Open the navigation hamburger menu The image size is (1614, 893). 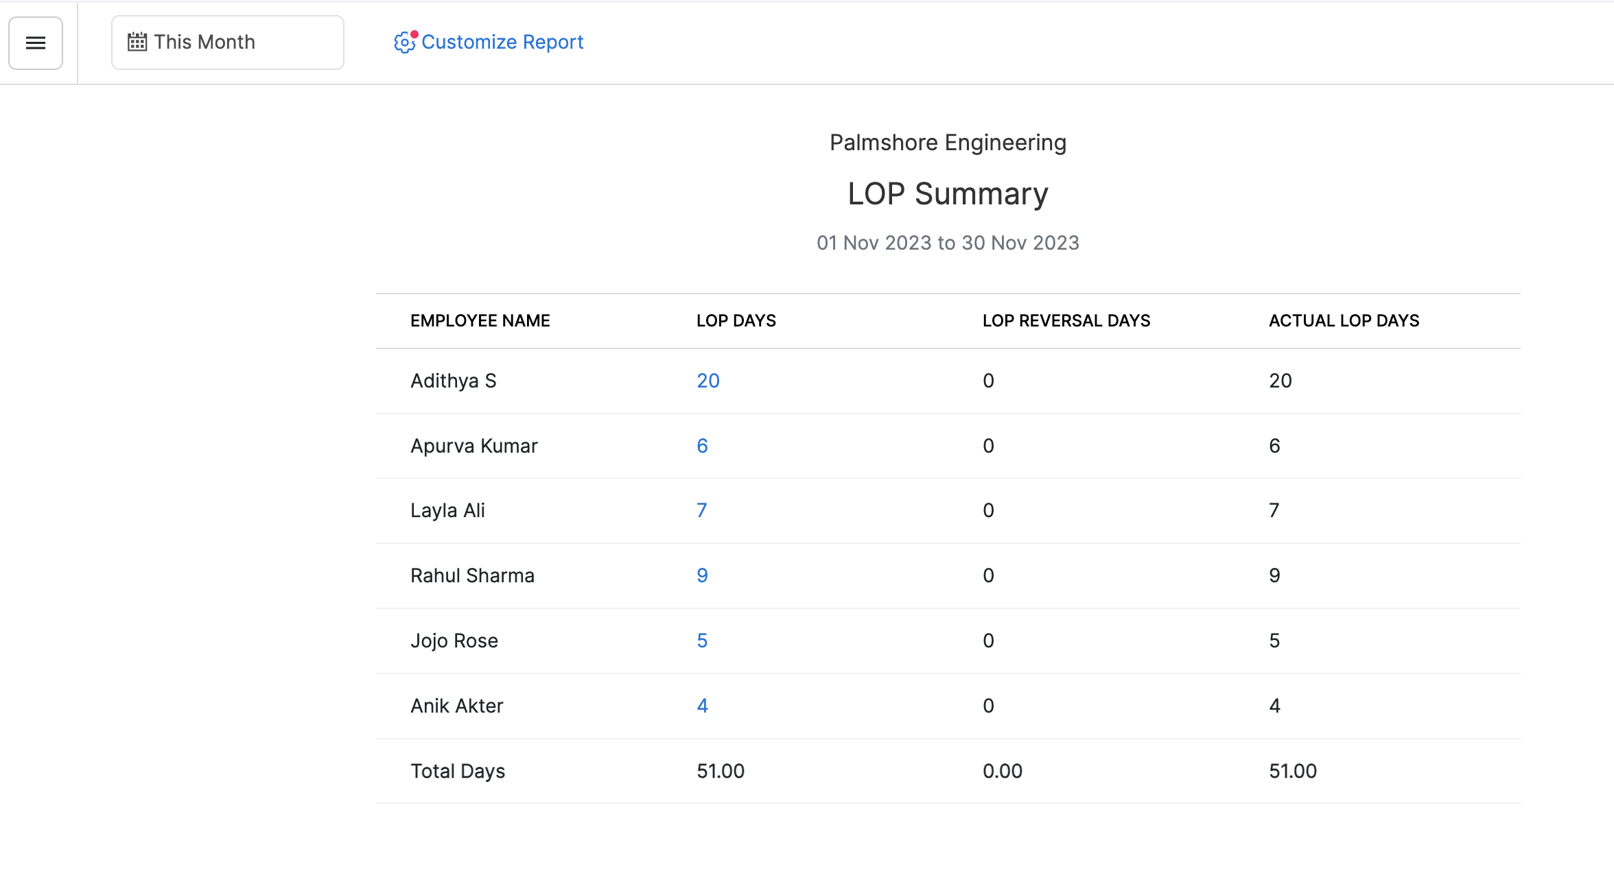(35, 43)
